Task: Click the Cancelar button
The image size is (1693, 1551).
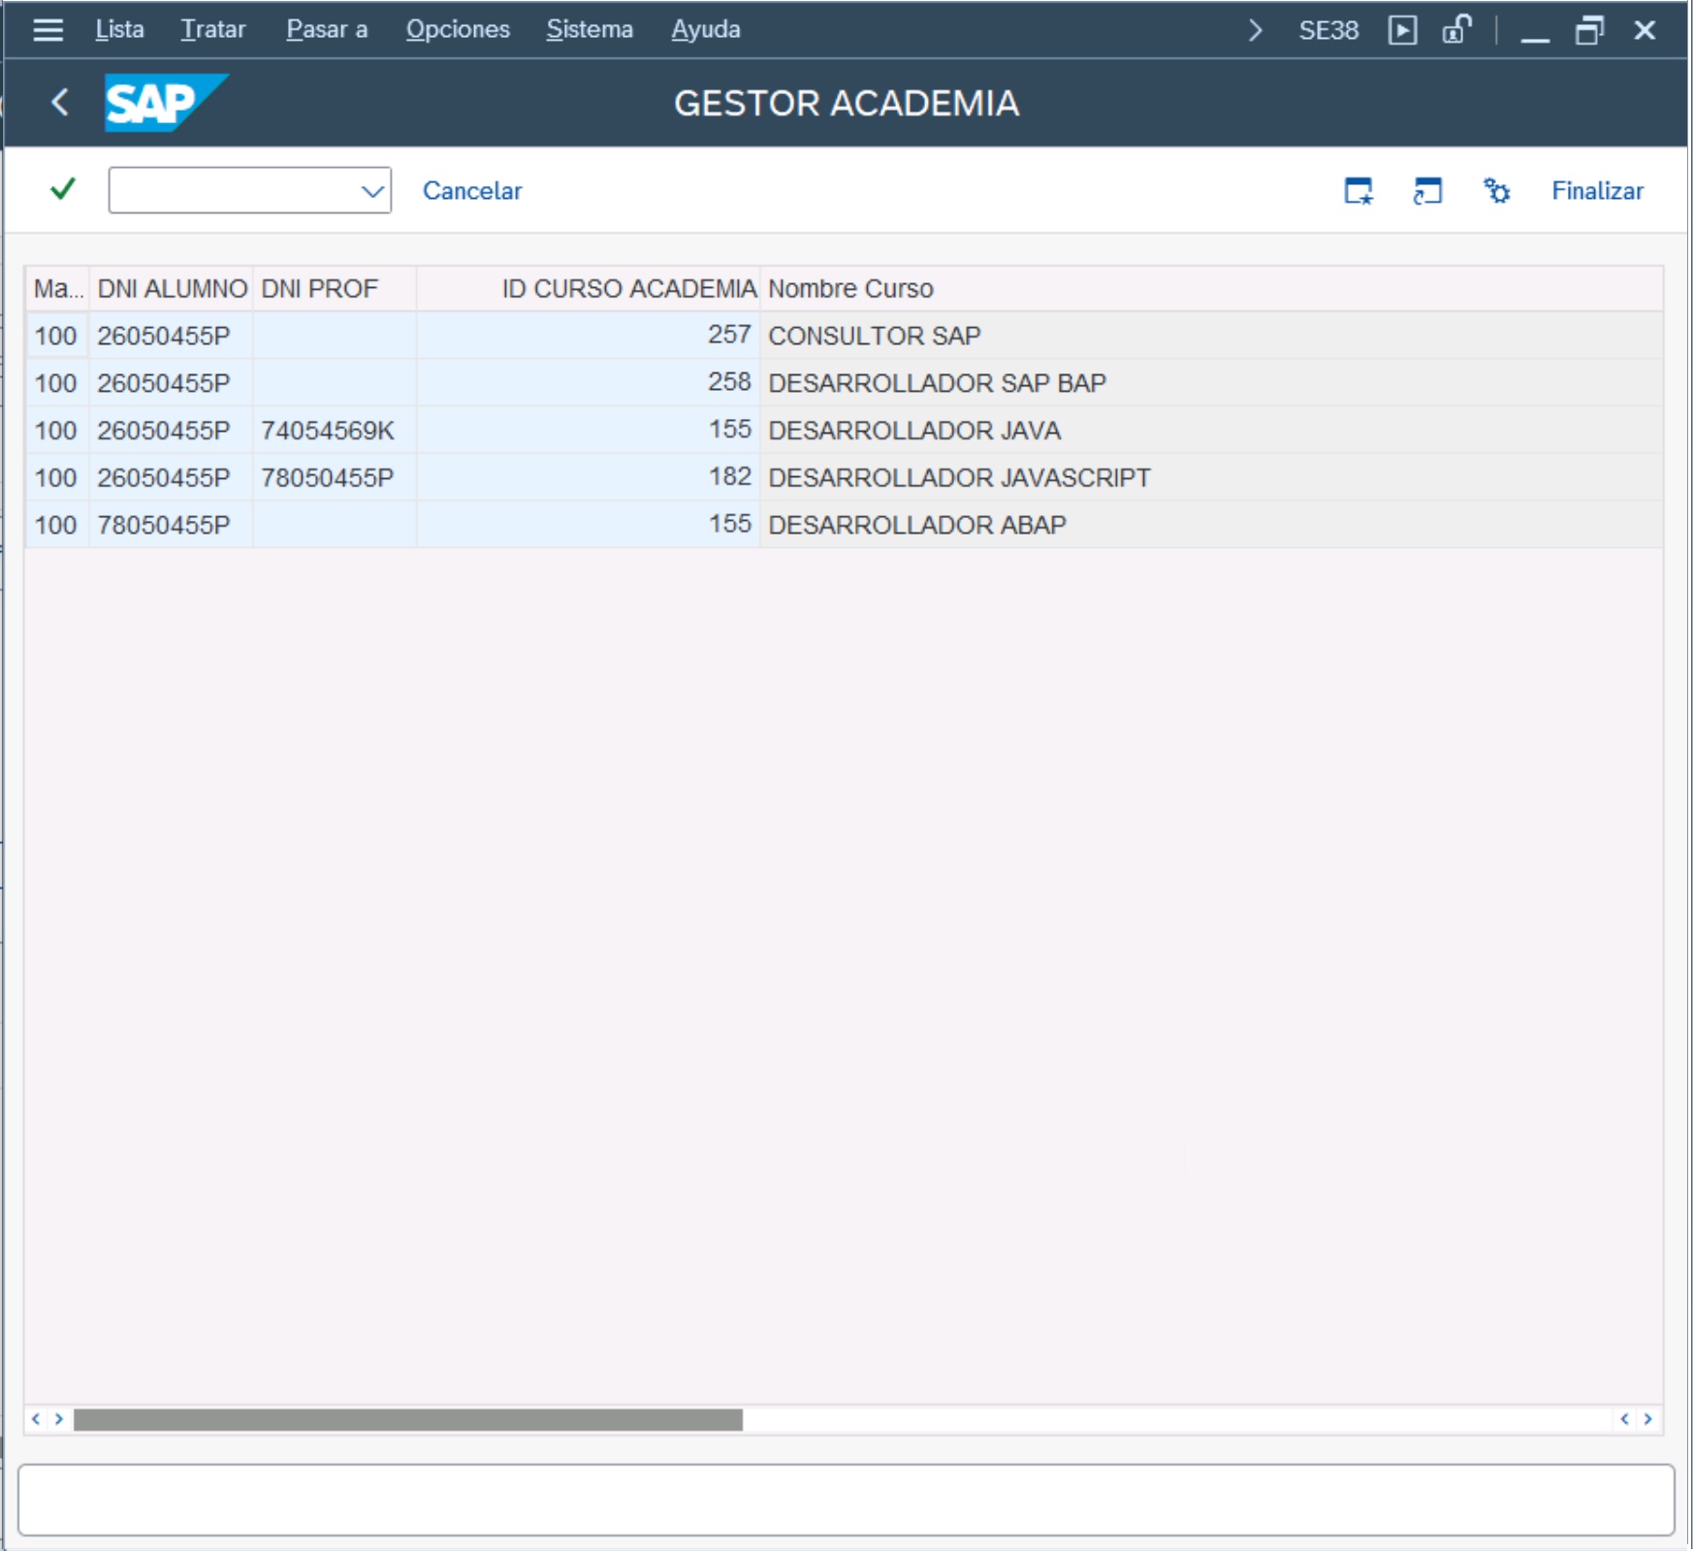Action: [472, 191]
